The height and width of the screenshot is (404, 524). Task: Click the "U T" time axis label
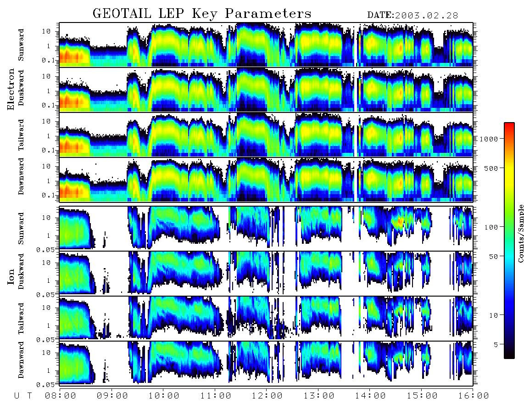tap(23, 396)
